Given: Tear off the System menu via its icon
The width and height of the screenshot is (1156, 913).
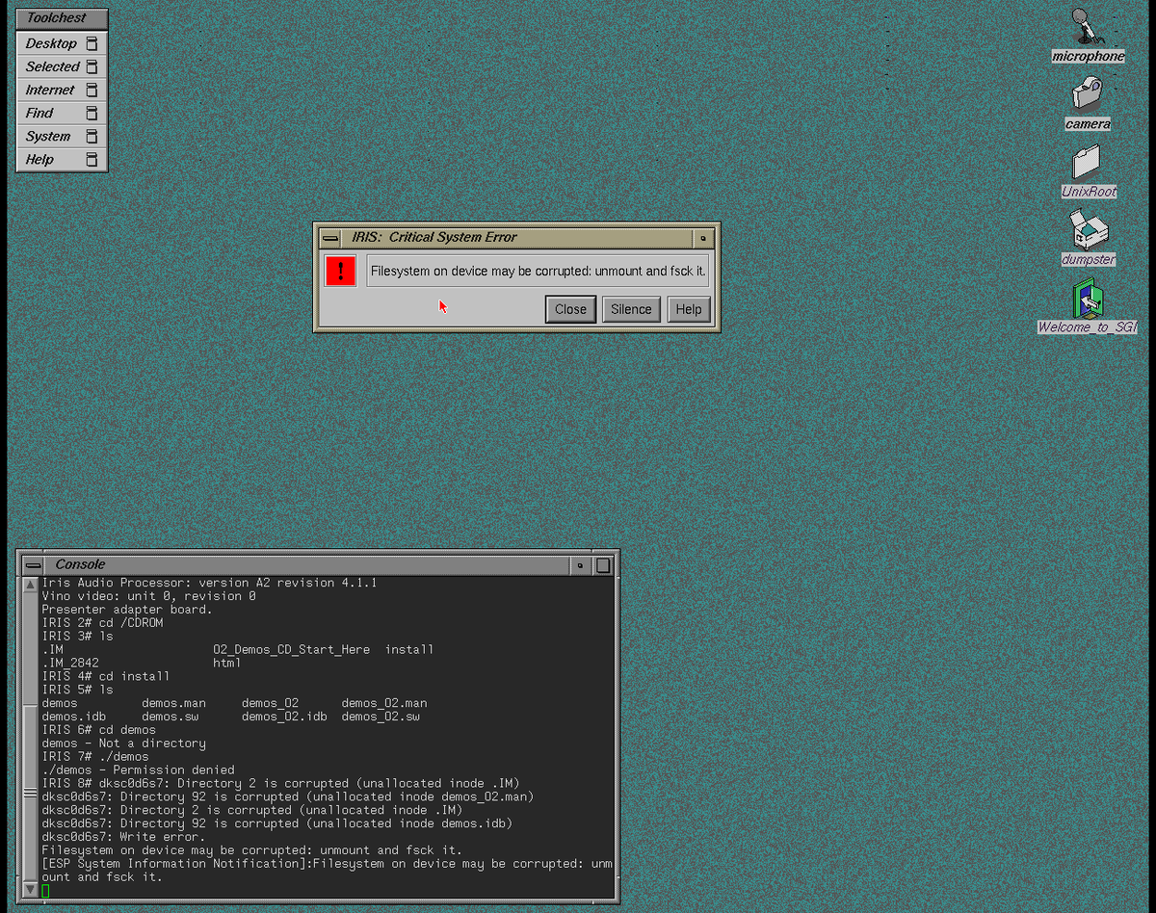Looking at the screenshot, I should tap(92, 136).
